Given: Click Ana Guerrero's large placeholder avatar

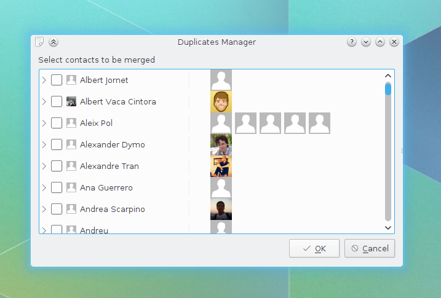Looking at the screenshot, I should coord(221,187).
